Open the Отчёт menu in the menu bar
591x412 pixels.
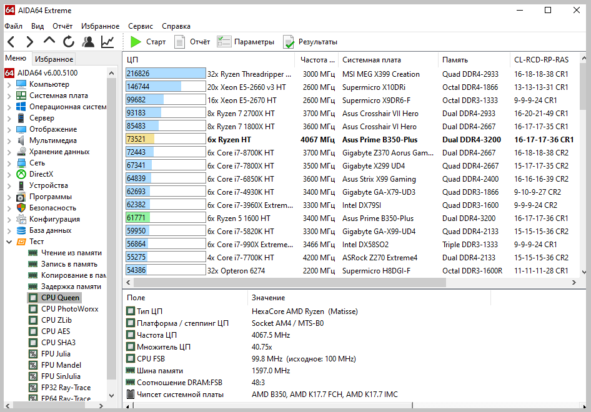tap(62, 26)
